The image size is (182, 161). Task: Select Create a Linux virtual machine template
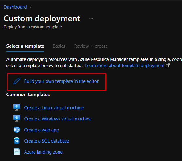[x=54, y=108]
